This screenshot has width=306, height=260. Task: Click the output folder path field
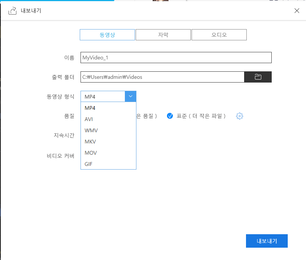[x=162, y=77]
